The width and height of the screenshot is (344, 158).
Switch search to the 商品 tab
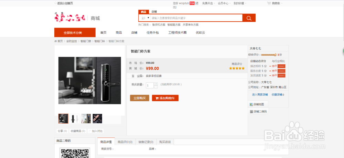point(144,12)
